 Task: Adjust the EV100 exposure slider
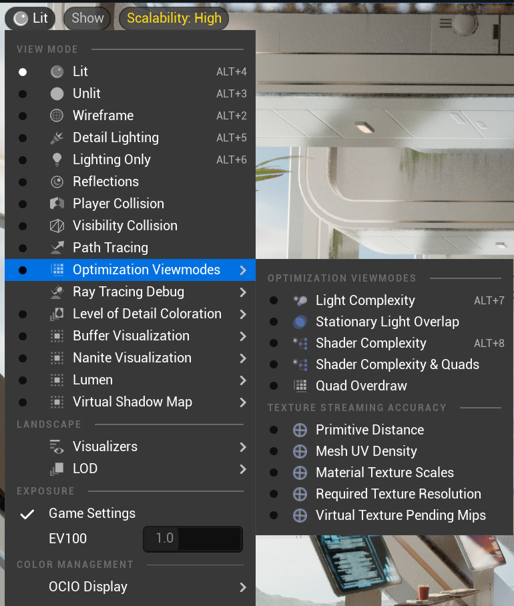[193, 539]
